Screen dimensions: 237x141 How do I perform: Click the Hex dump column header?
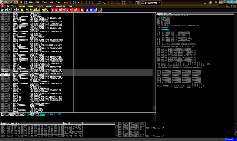pyautogui.click(x=37, y=123)
